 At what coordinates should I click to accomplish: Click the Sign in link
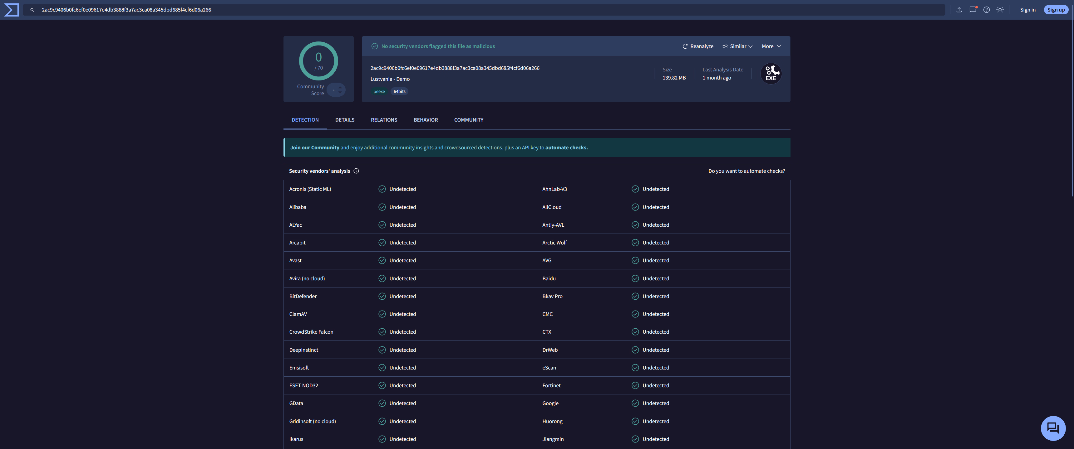(1027, 10)
